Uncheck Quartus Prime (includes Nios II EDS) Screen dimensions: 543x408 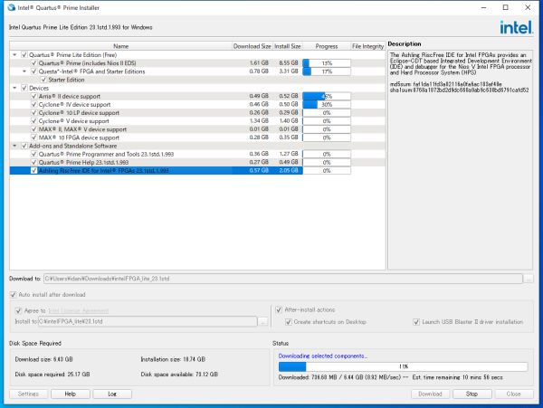pyautogui.click(x=34, y=63)
